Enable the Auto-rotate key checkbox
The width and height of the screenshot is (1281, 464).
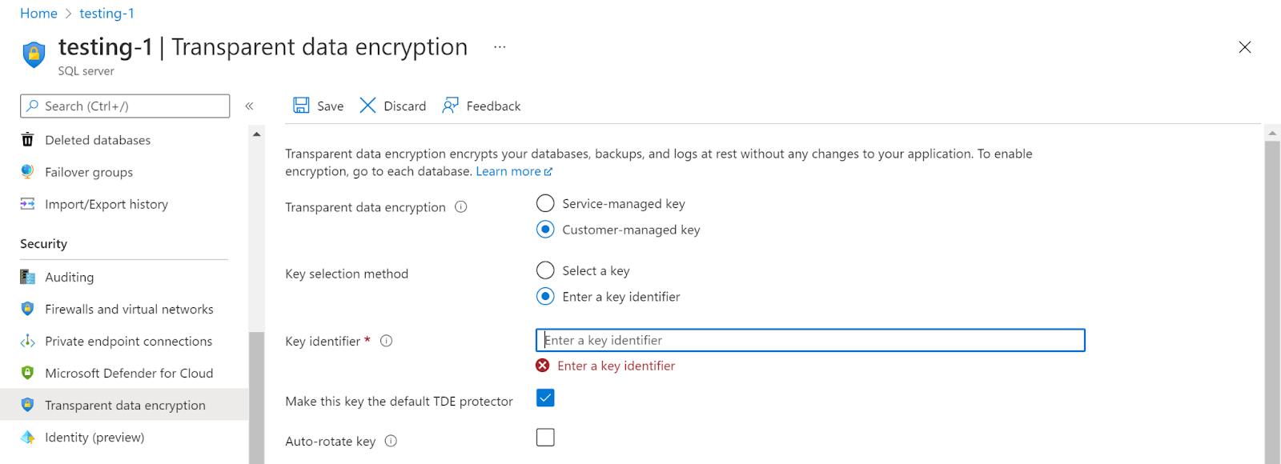coord(545,438)
